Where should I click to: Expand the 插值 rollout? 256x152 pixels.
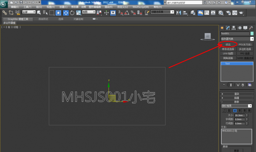click(x=236, y=98)
